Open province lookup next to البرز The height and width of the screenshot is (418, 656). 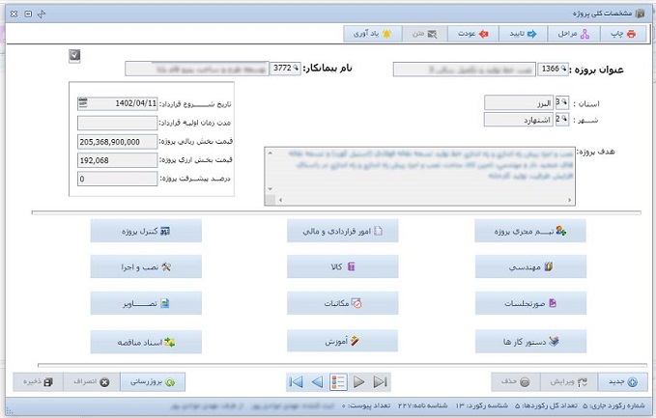pyautogui.click(x=564, y=102)
